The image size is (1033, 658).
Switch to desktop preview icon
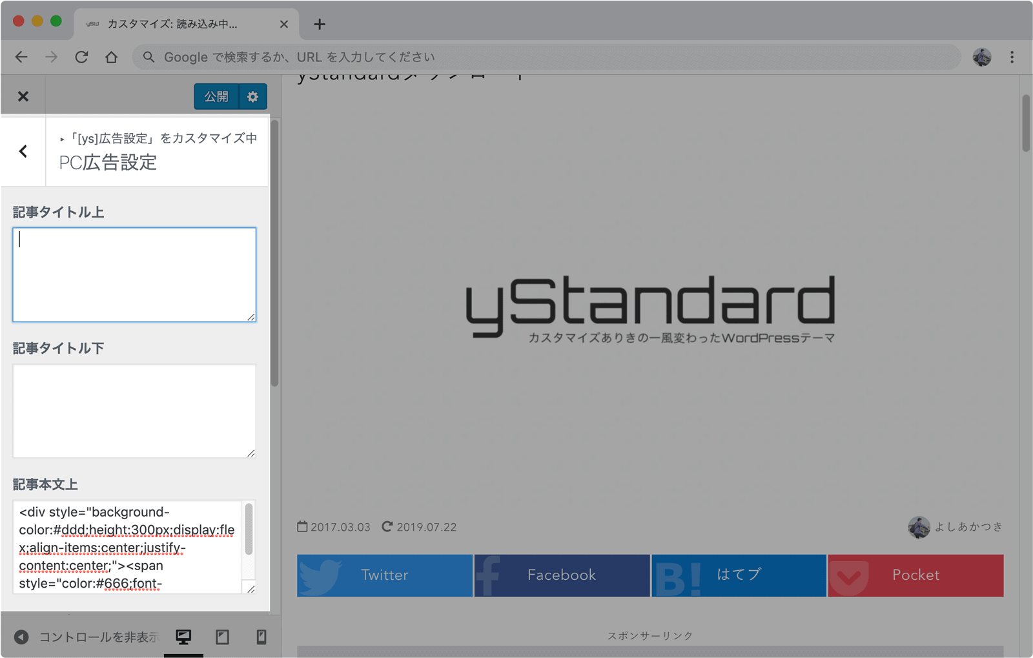(183, 637)
